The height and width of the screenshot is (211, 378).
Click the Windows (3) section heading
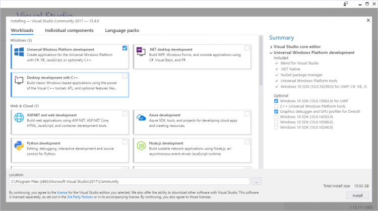pyautogui.click(x=21, y=40)
